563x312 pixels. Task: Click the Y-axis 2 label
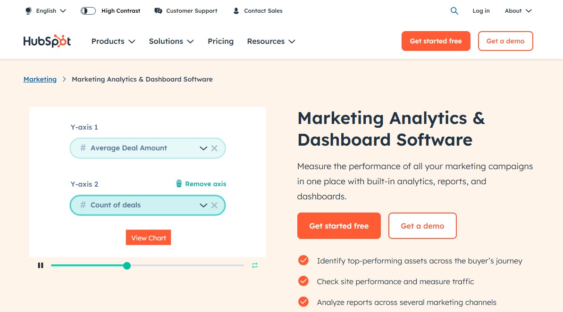point(84,184)
